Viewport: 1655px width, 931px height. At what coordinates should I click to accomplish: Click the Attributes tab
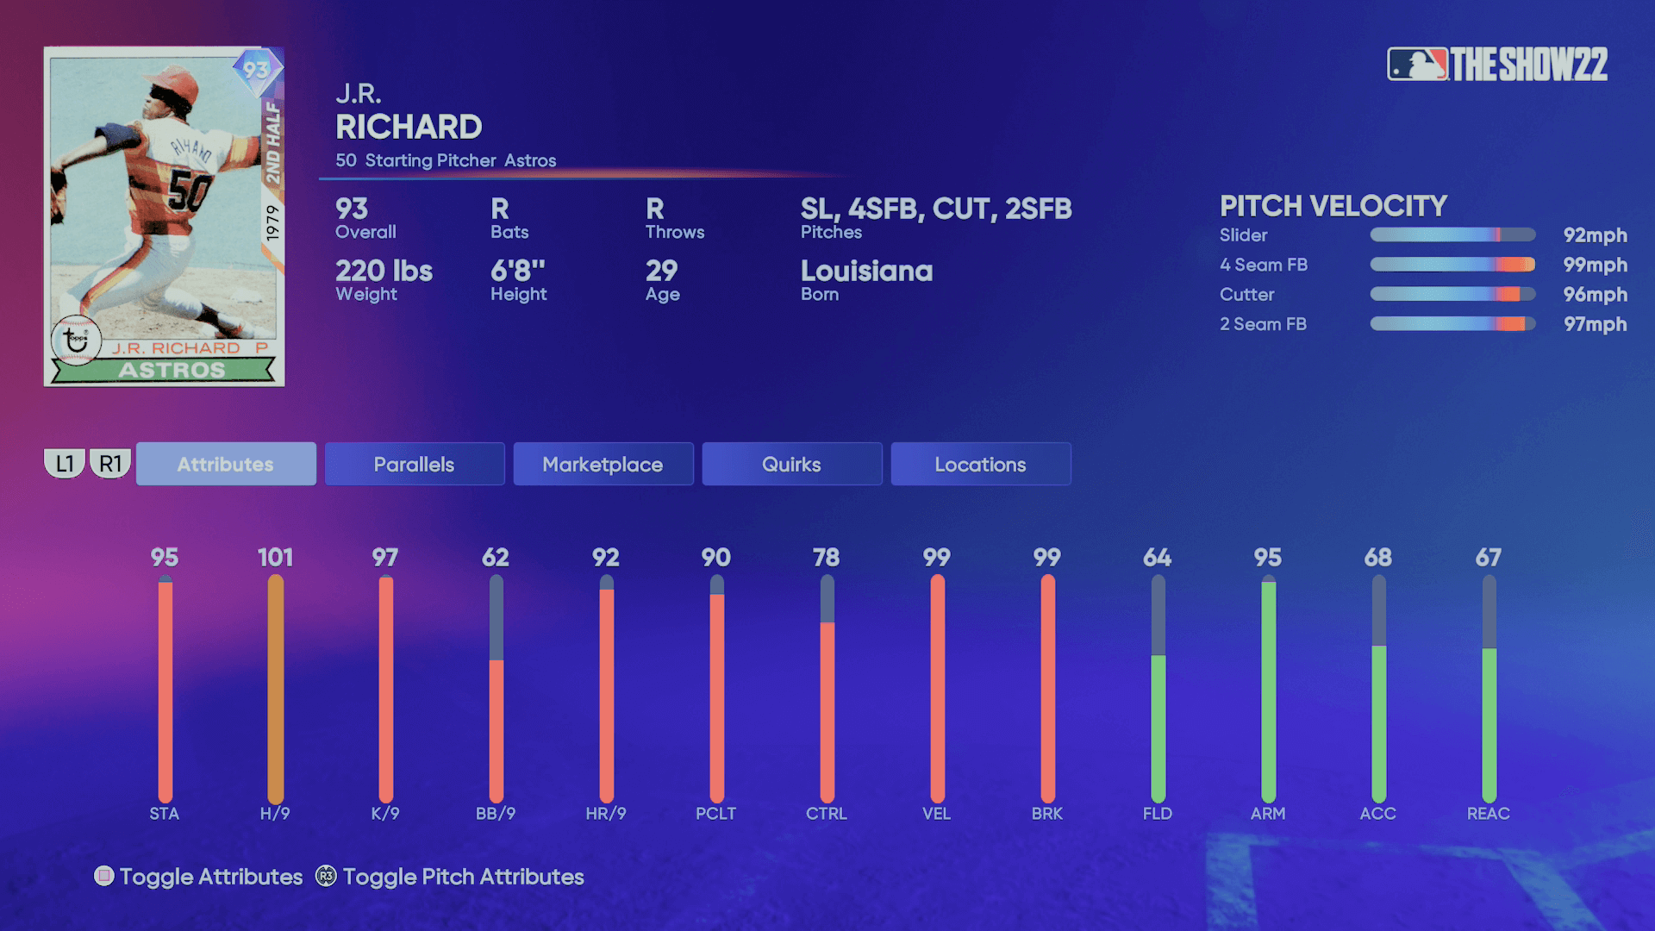click(224, 463)
